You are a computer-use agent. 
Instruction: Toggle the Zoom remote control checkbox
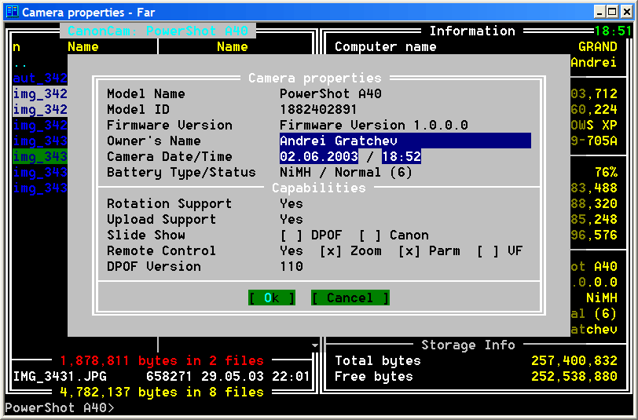[x=331, y=251]
